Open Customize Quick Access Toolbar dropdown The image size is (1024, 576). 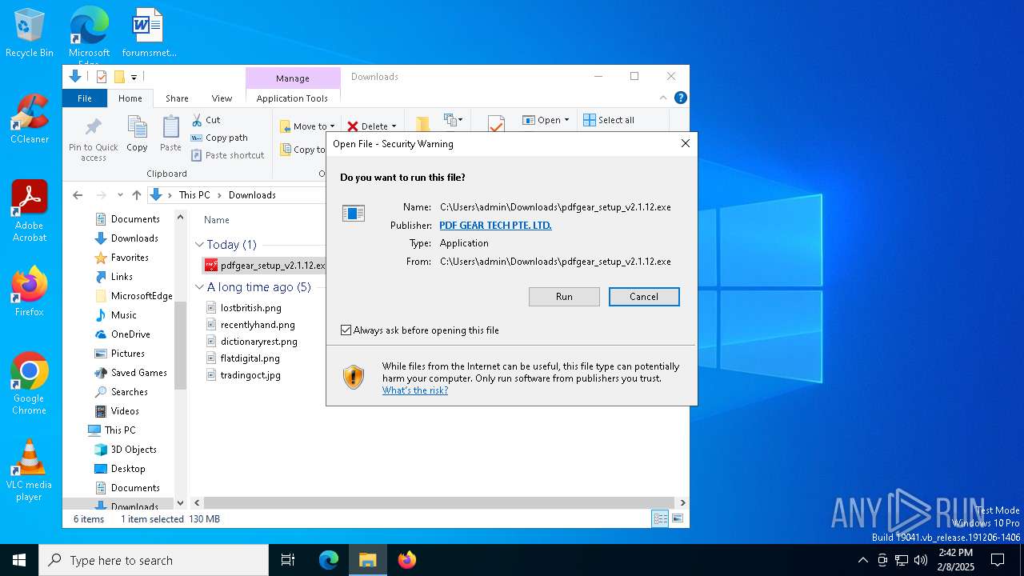(x=134, y=78)
